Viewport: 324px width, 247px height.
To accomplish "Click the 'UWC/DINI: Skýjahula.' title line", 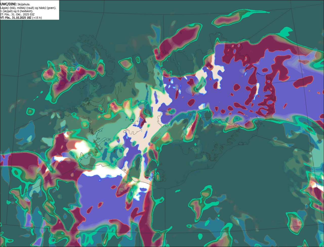I will tap(15, 4).
